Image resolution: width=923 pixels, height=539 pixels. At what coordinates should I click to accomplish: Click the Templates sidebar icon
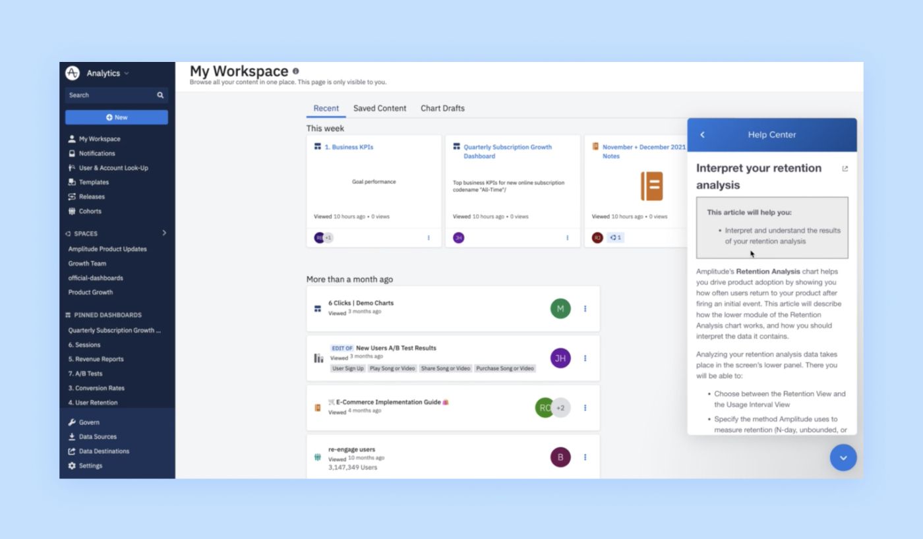point(72,183)
